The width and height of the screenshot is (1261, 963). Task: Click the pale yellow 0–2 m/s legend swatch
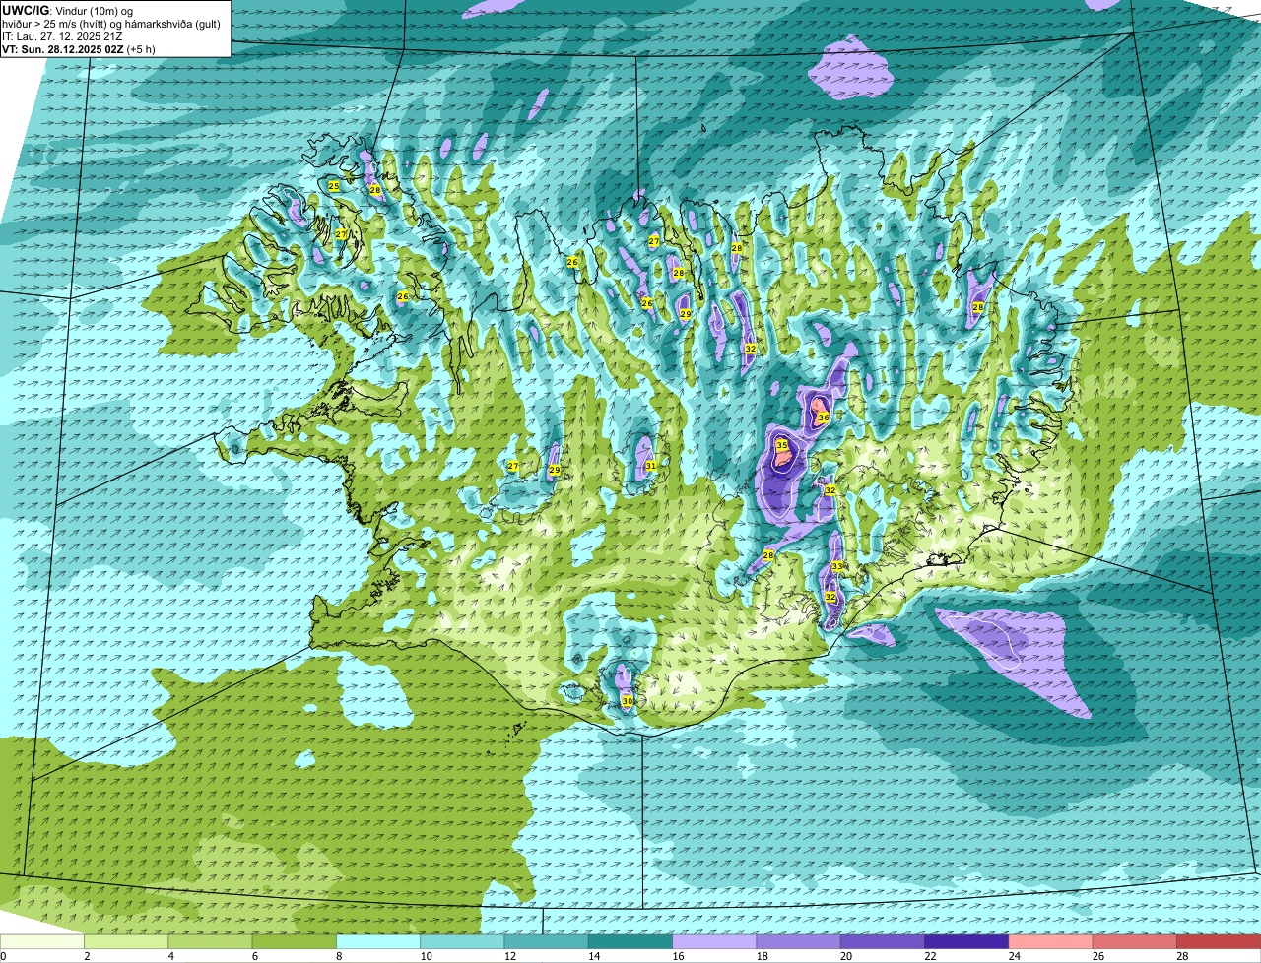[42, 941]
